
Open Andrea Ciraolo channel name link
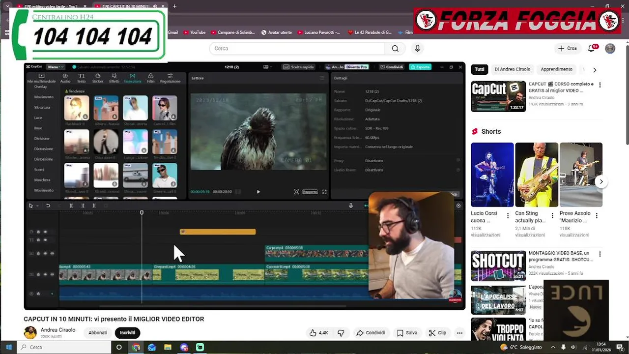pyautogui.click(x=58, y=330)
